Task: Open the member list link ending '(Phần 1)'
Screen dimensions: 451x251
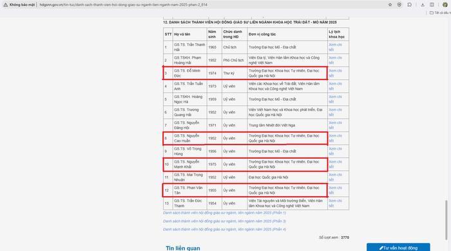Action: click(x=224, y=213)
